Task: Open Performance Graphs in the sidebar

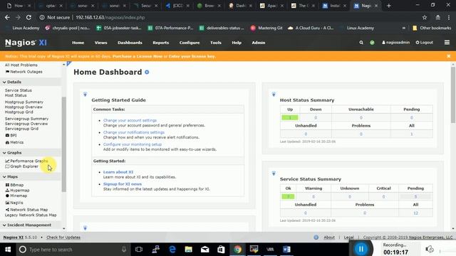Action: pyautogui.click(x=26, y=161)
